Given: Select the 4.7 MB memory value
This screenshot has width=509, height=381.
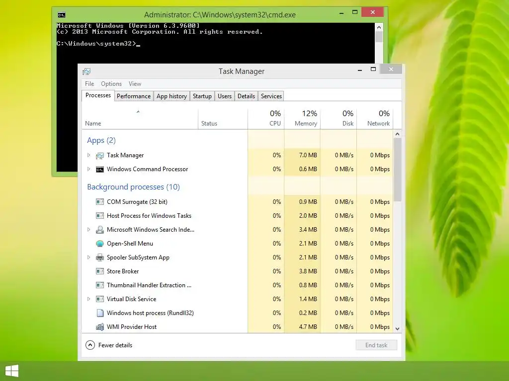Looking at the screenshot, I should 308,327.
